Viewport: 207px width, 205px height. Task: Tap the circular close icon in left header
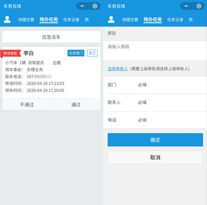click(95, 6)
